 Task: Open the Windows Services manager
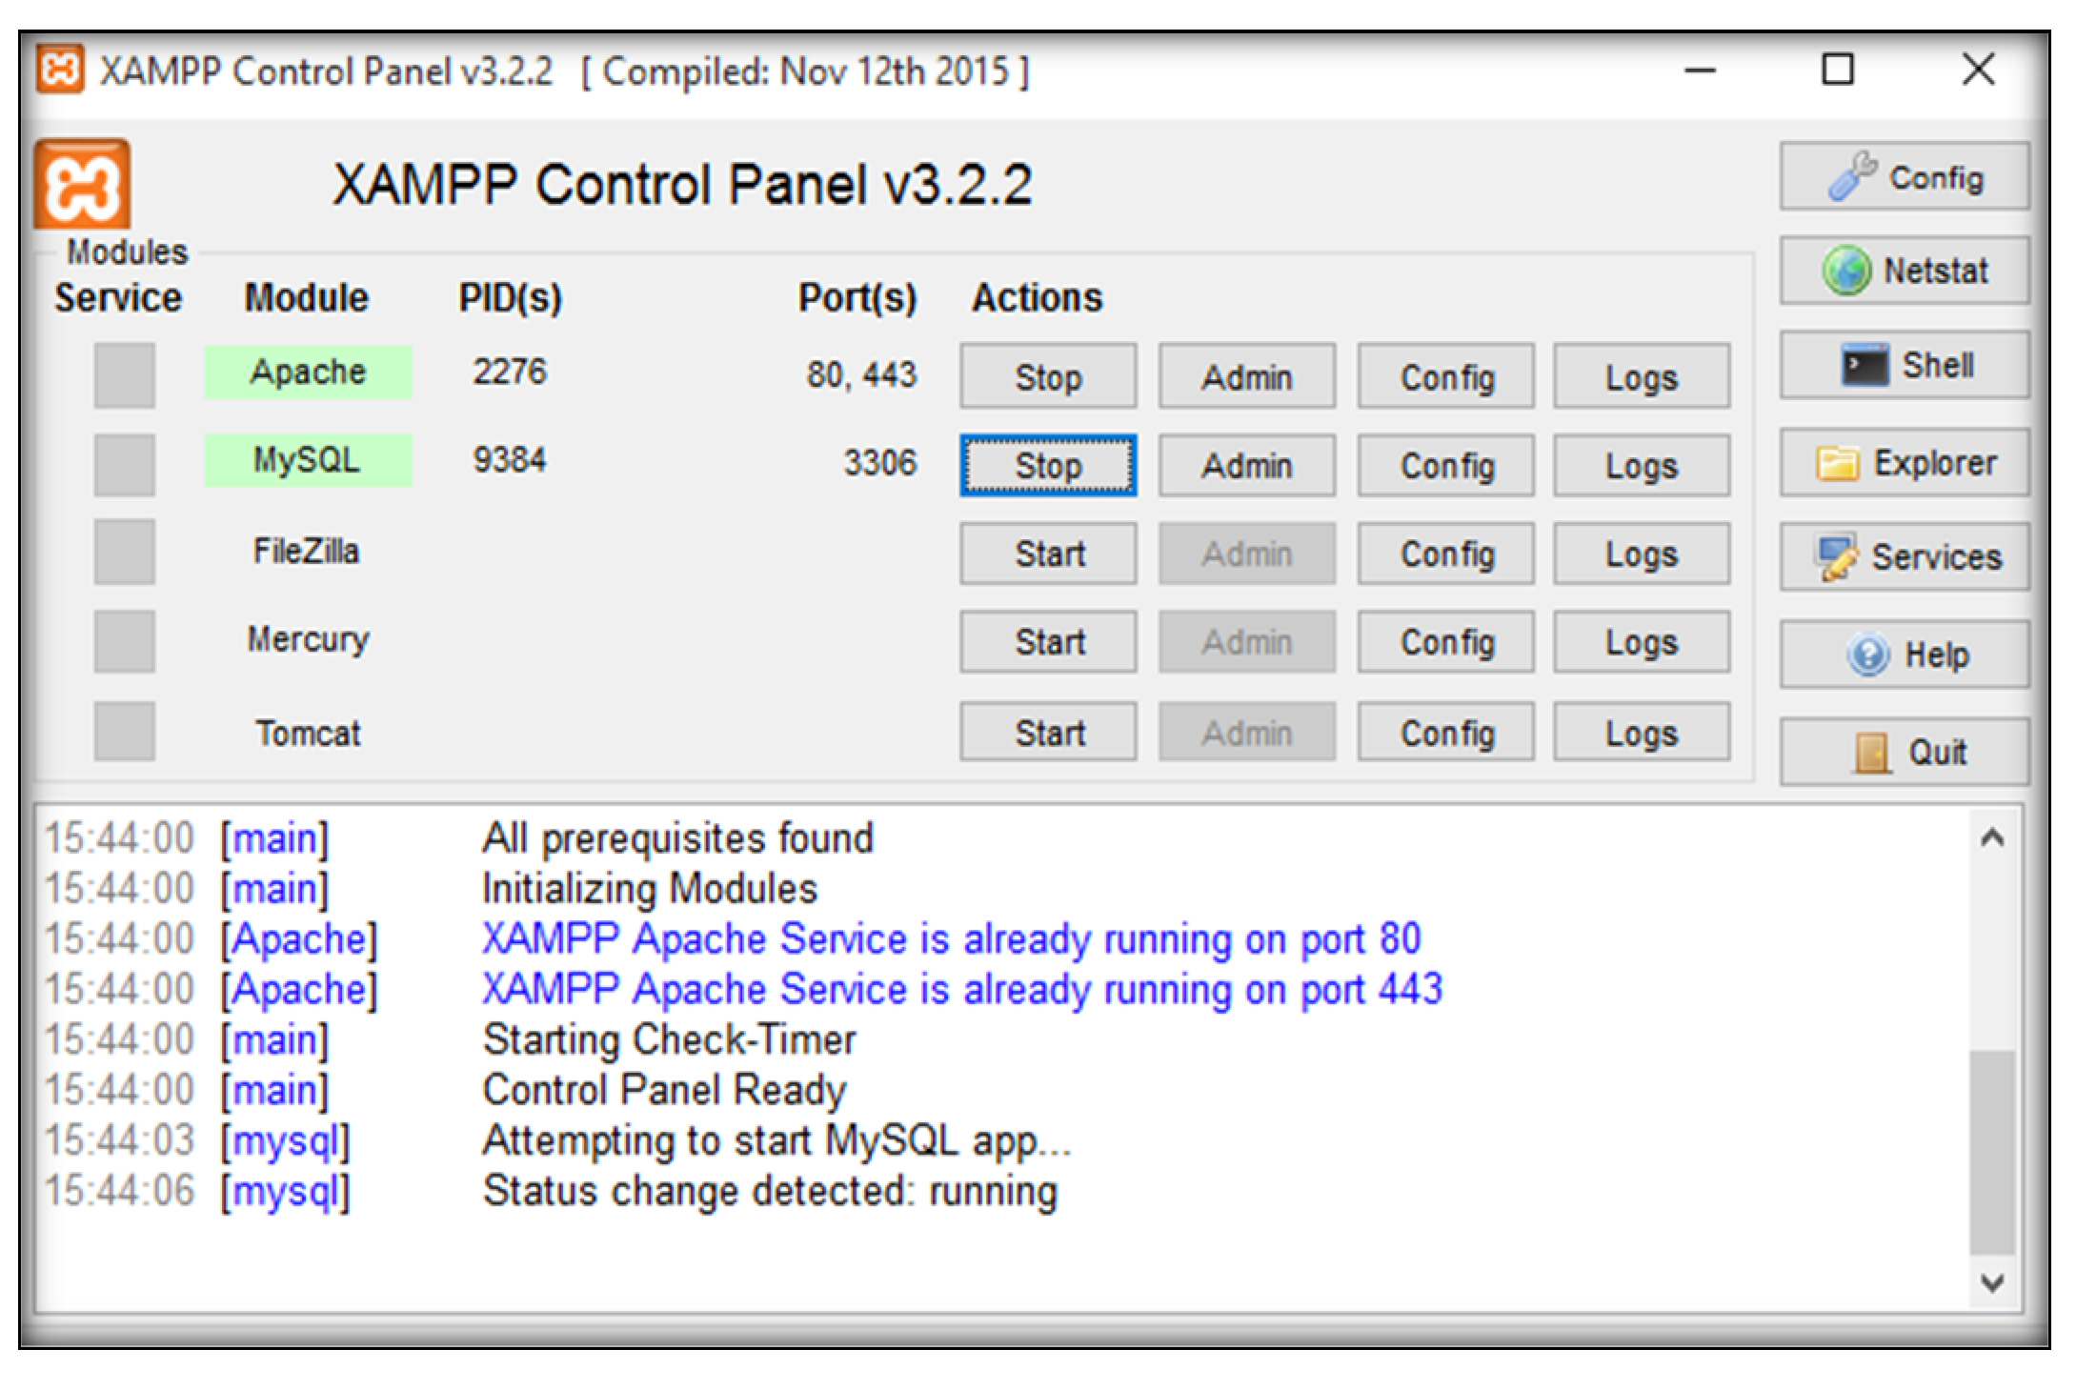(x=1904, y=556)
